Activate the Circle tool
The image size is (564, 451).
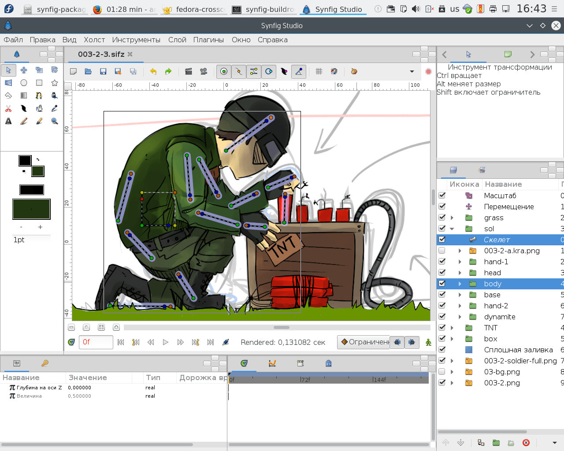[x=24, y=83]
